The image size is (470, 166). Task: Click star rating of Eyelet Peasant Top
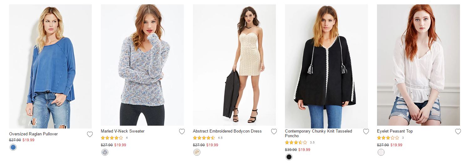coord(388,138)
